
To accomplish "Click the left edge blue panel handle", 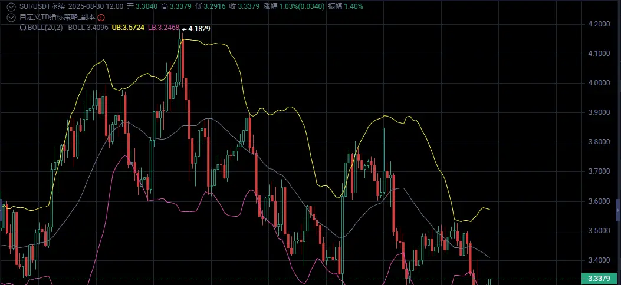I will [1, 210].
